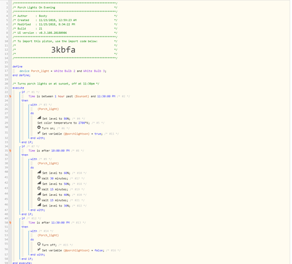Image resolution: width=292 pixels, height=264 pixels.
Task: Click the level icon beside Set level to 50%
Action: click(39, 183)
